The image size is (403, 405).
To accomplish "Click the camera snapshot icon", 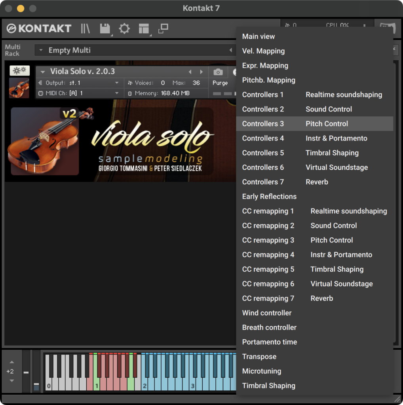I will (x=218, y=72).
